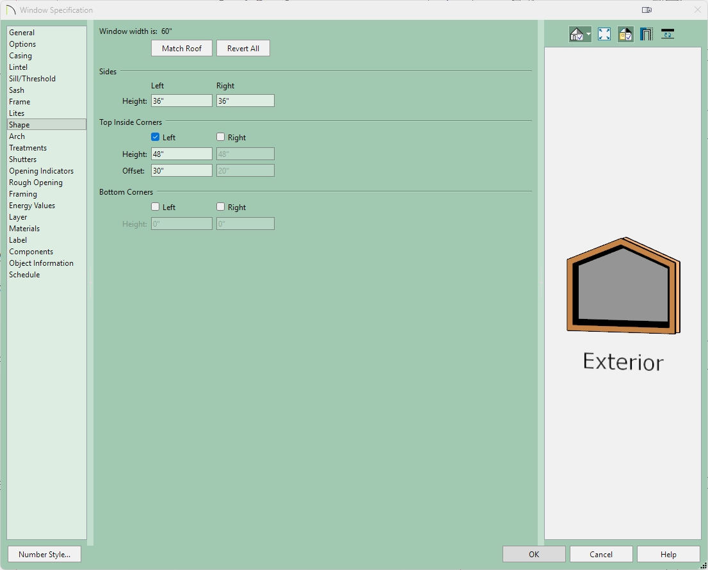Switch to the Arch panel
Screen dimensions: 708x570
[x=17, y=136]
